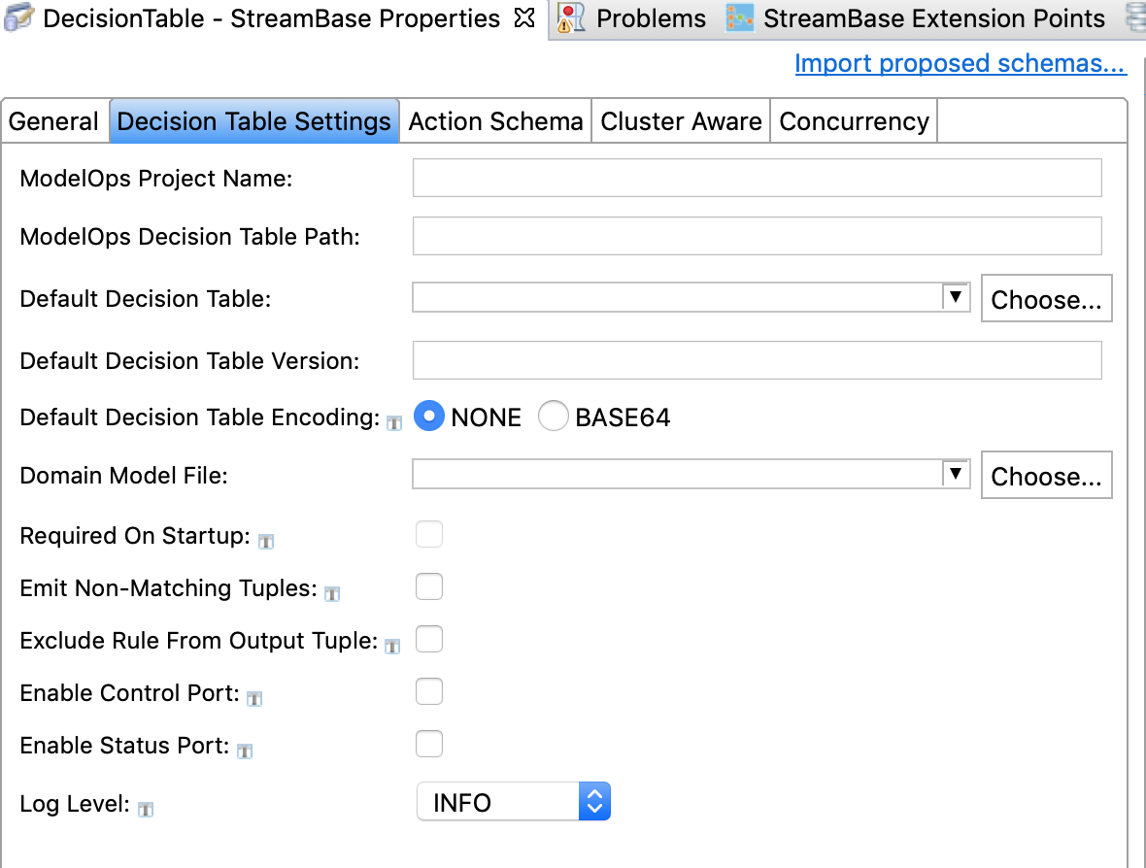
Task: Click info icon beside Enable Control Port
Action: 254,698
